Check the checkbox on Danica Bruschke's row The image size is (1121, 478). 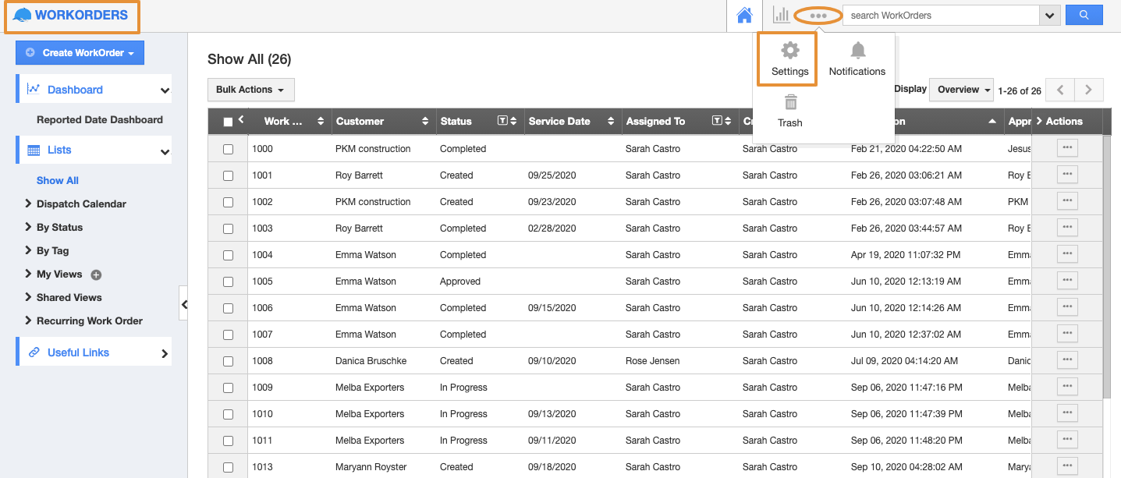(x=228, y=360)
